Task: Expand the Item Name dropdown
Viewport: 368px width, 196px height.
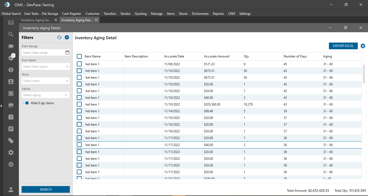Action: pyautogui.click(x=67, y=67)
